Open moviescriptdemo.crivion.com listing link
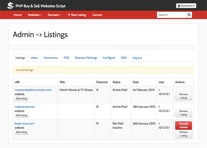 pyautogui.click(x=33, y=90)
